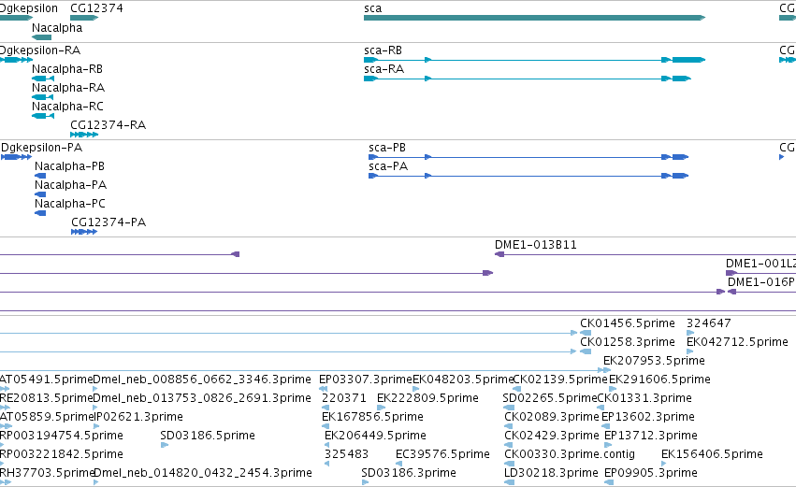This screenshot has height=487, width=796.
Task: Select the CG12374-PA protein label
Action: [109, 222]
